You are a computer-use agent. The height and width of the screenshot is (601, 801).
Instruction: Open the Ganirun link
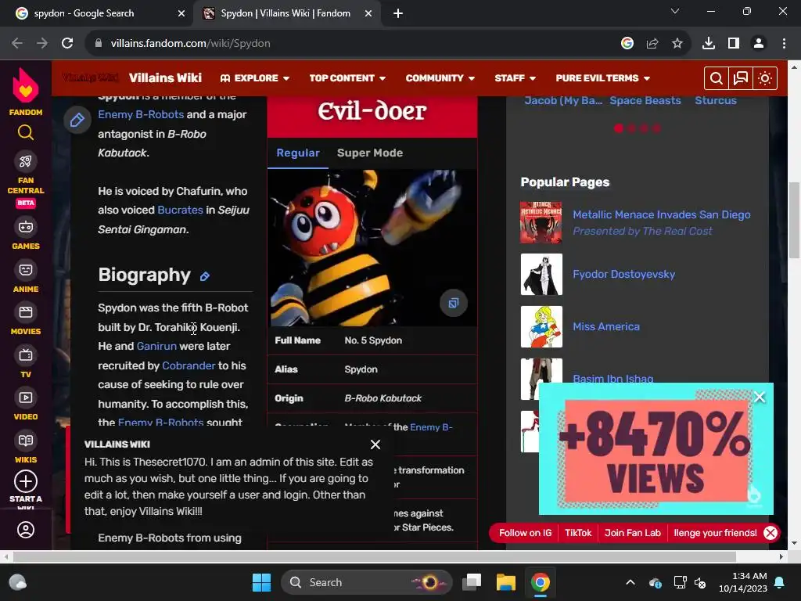tap(156, 346)
